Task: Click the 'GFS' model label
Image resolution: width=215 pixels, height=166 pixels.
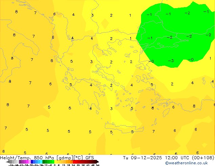Action: pos(90,158)
